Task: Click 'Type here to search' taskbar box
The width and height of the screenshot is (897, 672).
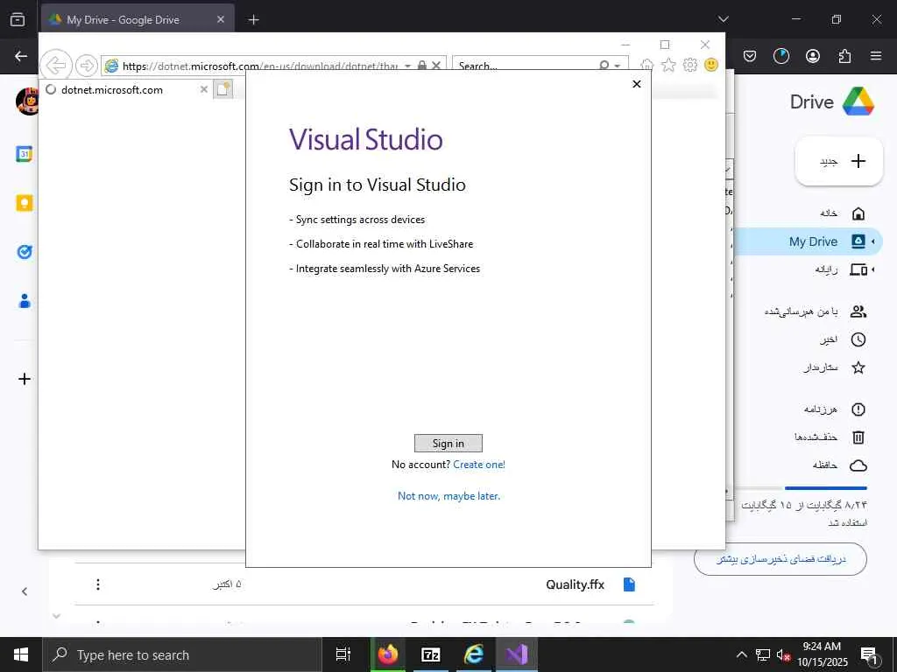Action: click(182, 654)
